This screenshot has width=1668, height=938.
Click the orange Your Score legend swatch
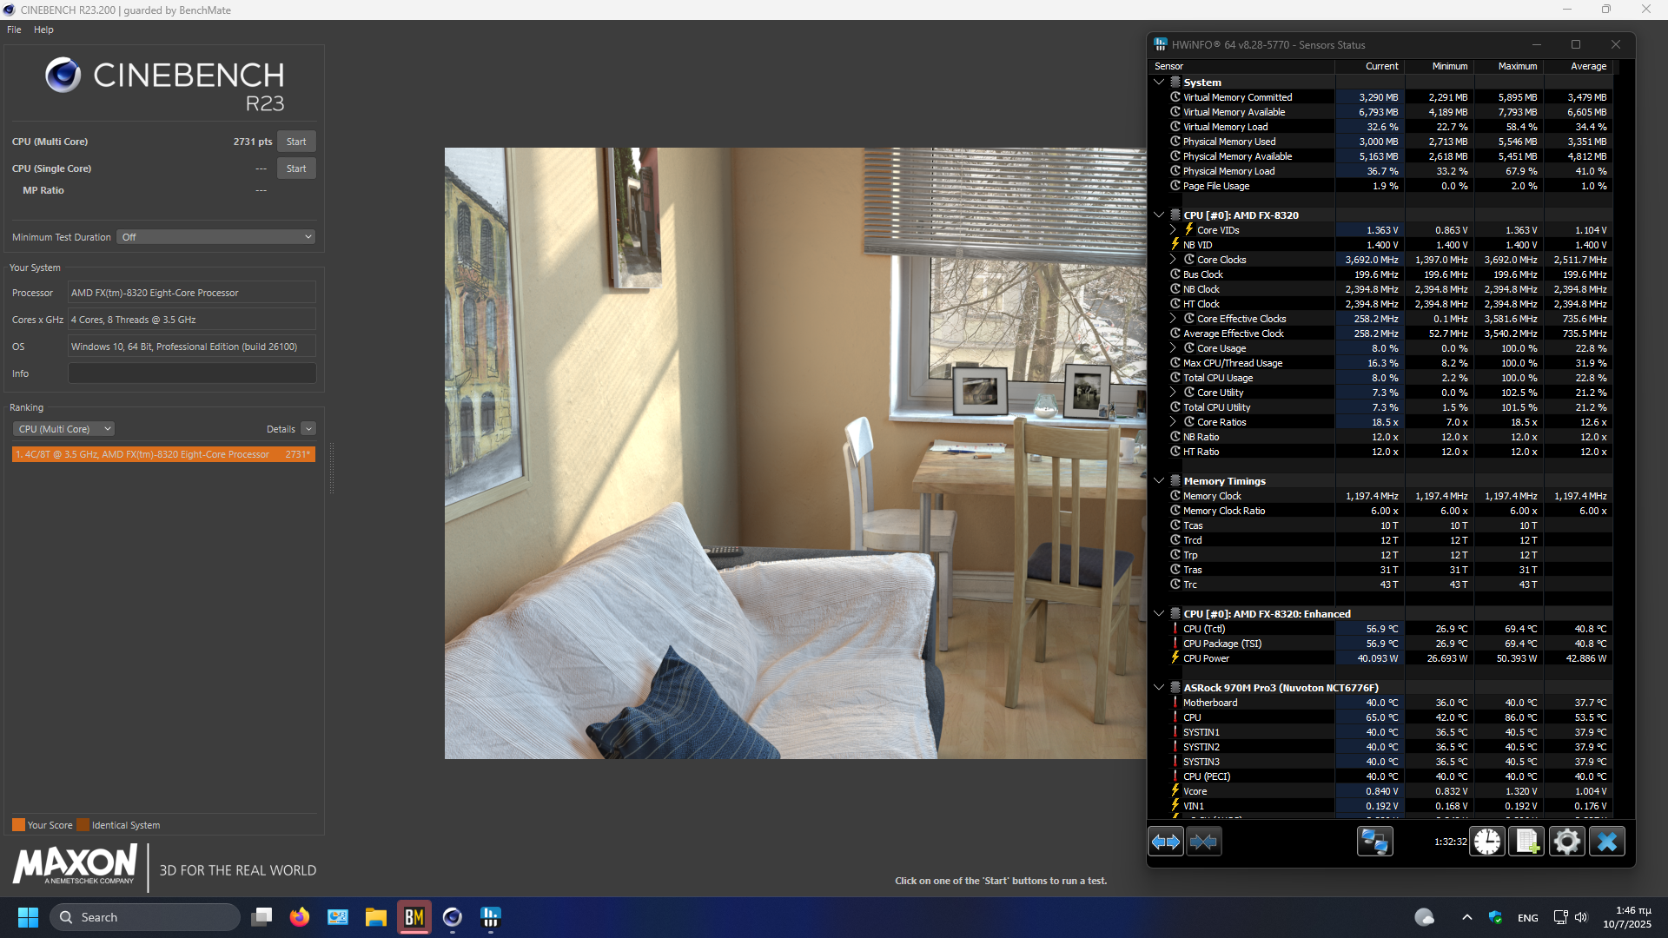(x=18, y=825)
